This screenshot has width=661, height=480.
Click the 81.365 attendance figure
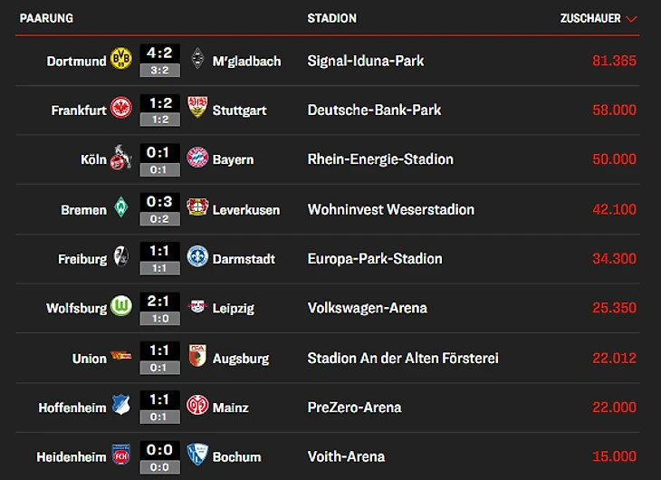tap(613, 61)
